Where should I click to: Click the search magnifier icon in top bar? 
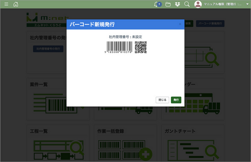[187, 4]
